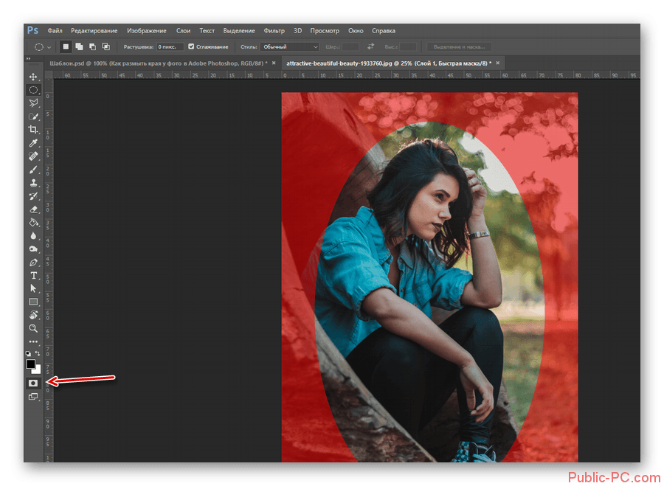Screen dimensions: 664x486
Task: Select the Zoom tool
Action: pyautogui.click(x=33, y=328)
